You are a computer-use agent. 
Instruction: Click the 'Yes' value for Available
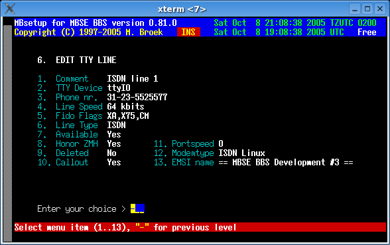(114, 134)
